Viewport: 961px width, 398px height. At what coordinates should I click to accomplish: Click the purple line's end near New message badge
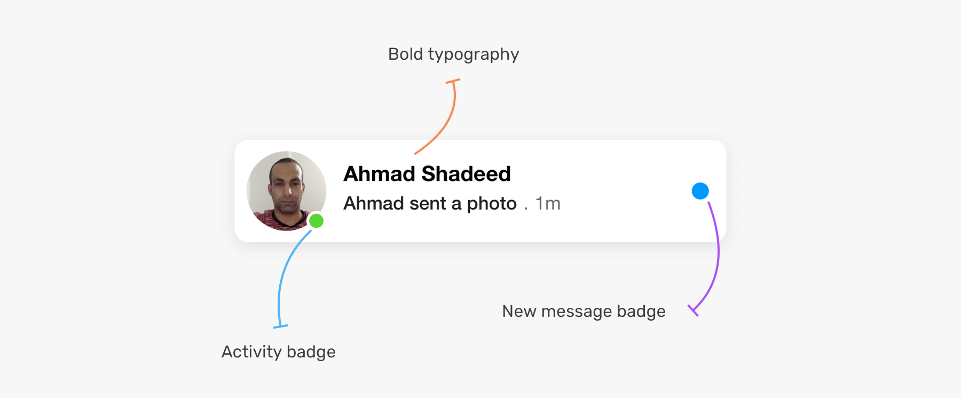coord(693,310)
